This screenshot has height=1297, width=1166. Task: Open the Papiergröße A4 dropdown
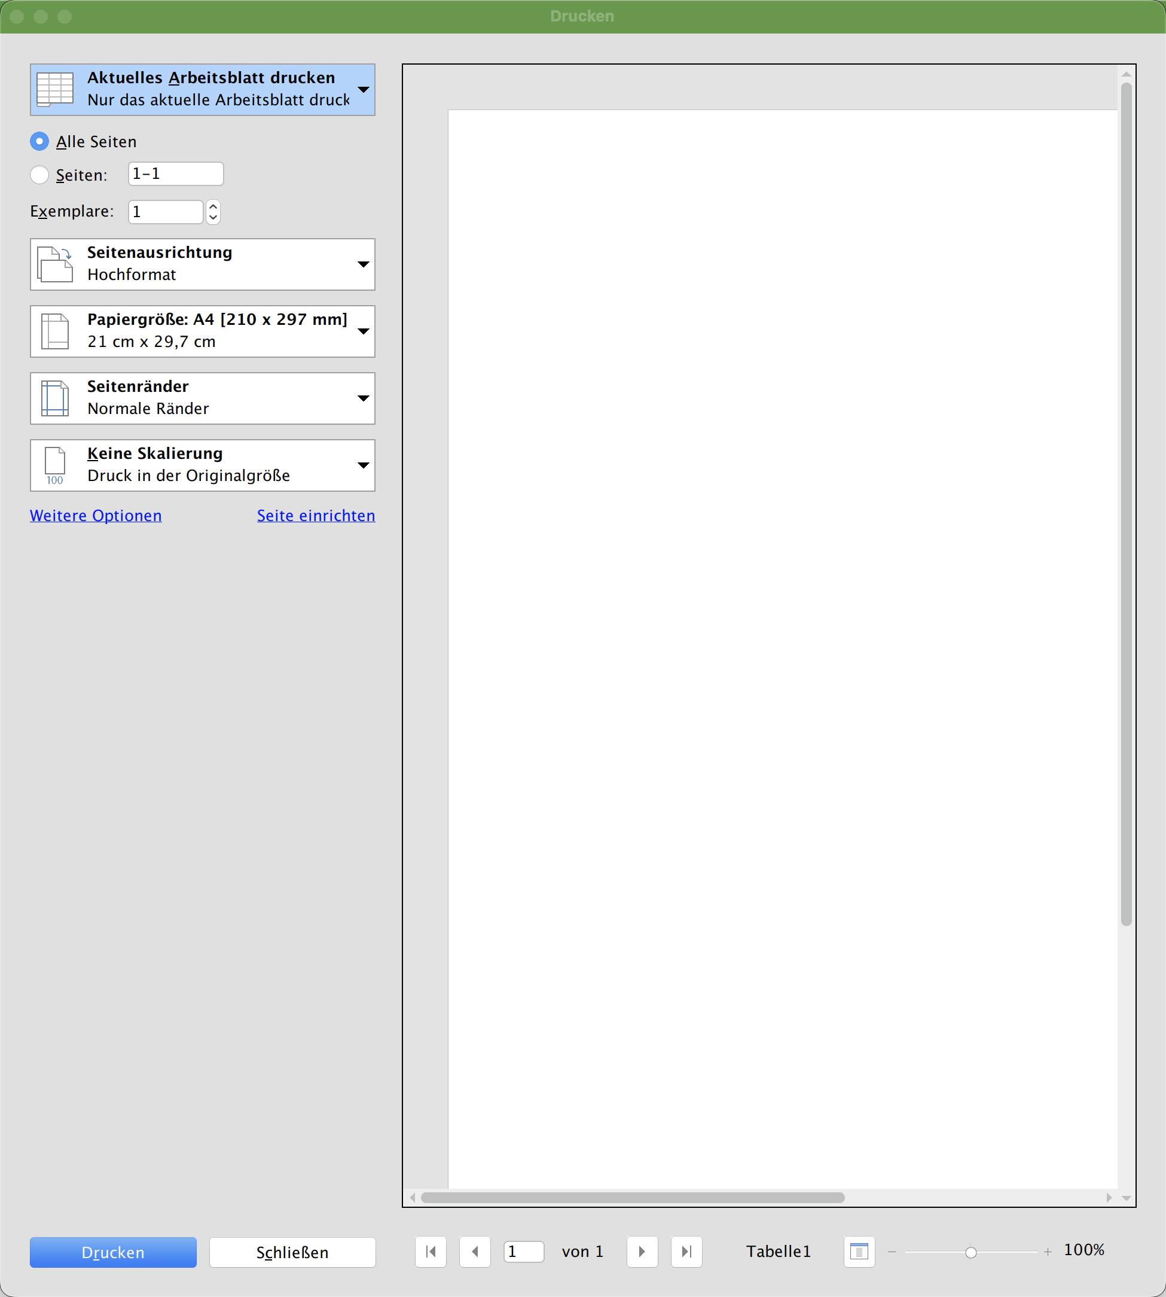pos(203,331)
